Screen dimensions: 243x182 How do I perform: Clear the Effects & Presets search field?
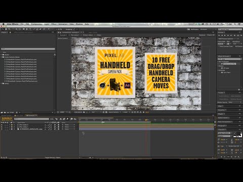pos(241,59)
